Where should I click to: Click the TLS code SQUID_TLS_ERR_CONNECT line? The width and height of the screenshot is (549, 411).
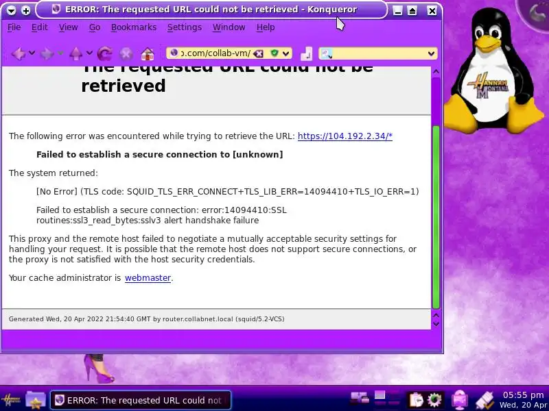click(228, 192)
